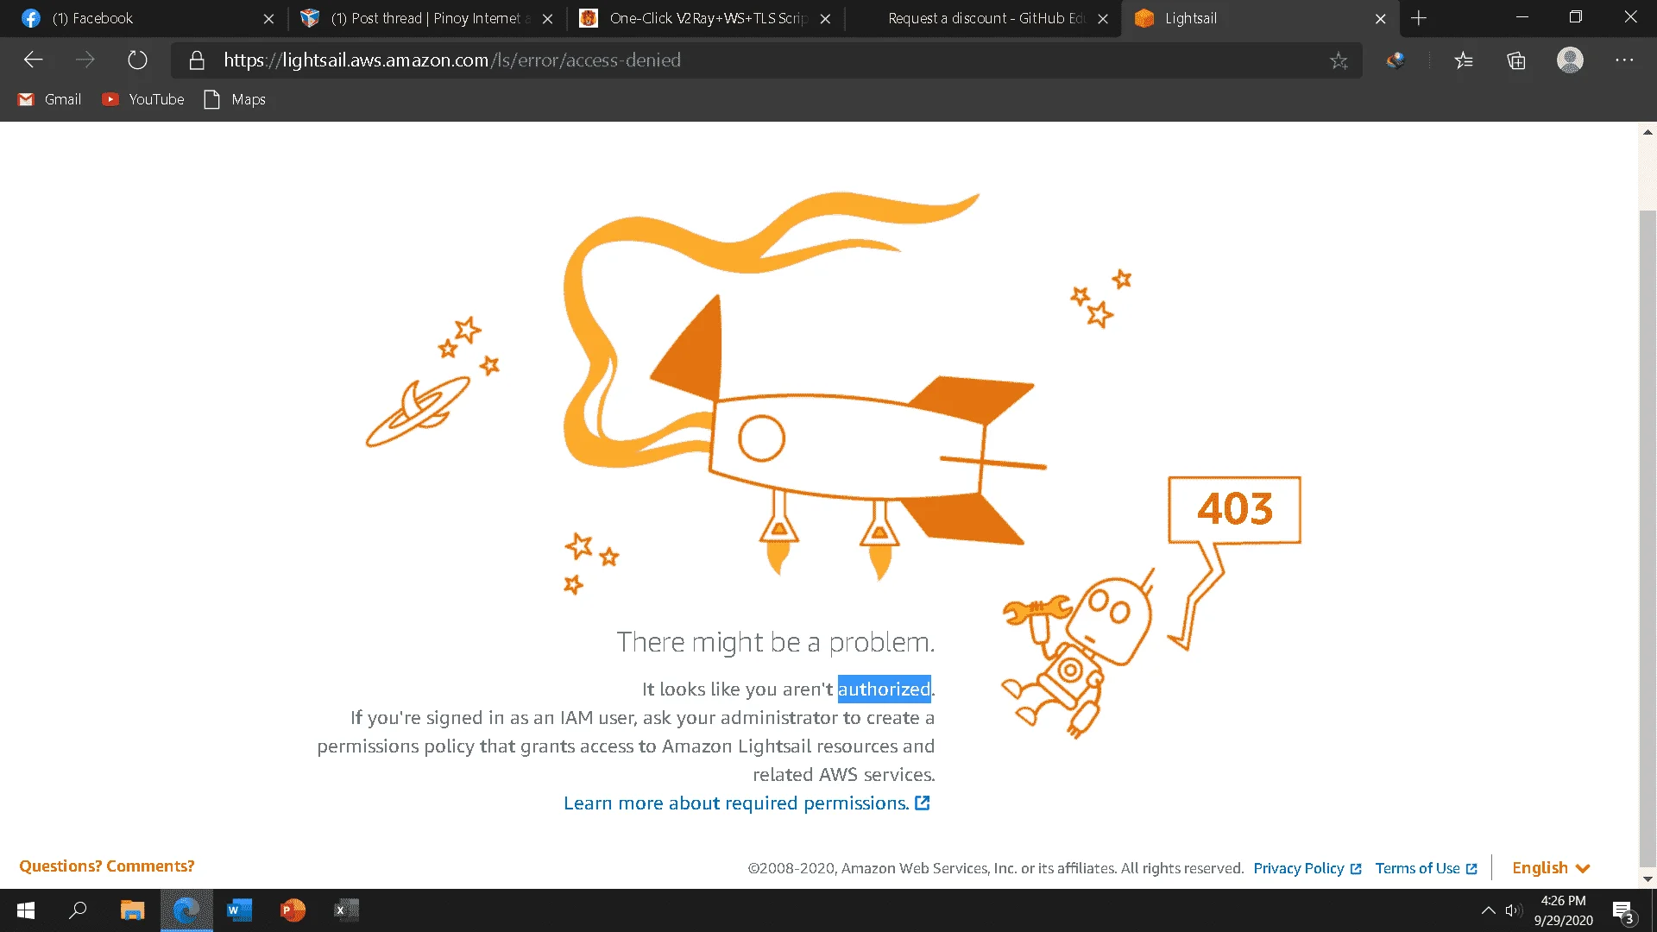The image size is (1657, 932).
Task: Close the Facebook tab
Action: [268, 18]
